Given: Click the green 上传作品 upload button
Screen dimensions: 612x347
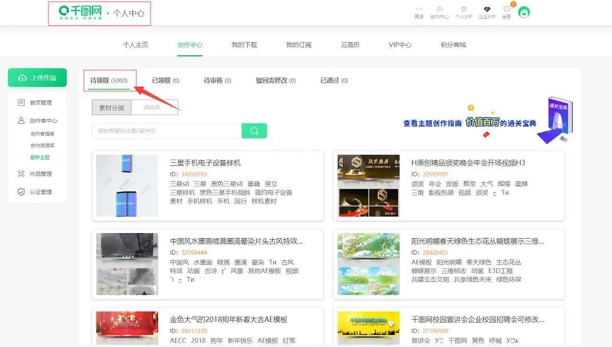Looking at the screenshot, I should tap(37, 77).
